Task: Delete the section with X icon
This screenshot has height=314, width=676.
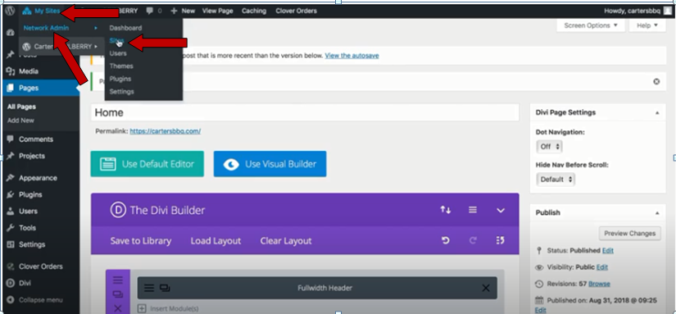Action: point(118,308)
